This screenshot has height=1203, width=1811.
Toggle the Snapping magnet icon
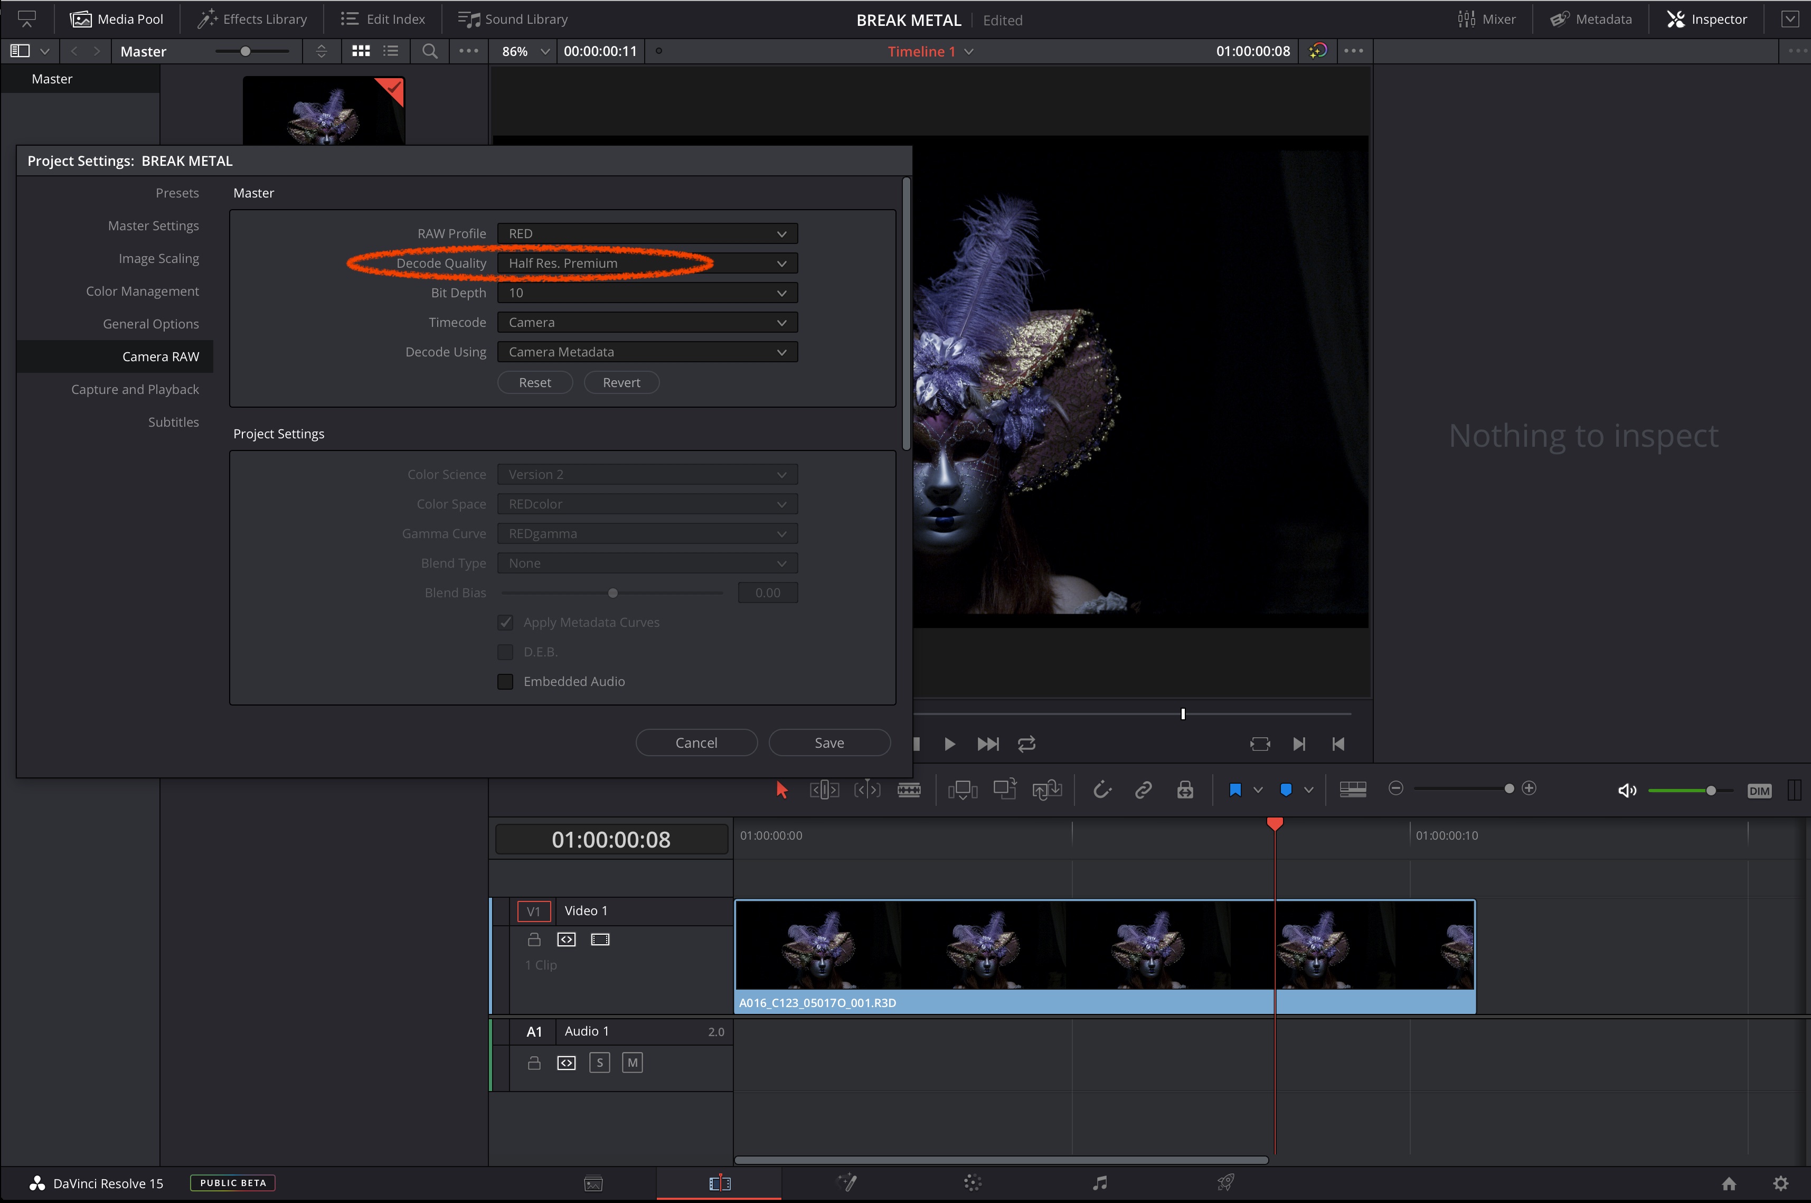pos(1101,790)
